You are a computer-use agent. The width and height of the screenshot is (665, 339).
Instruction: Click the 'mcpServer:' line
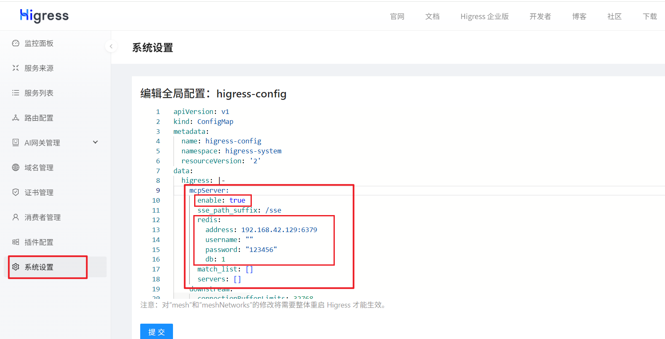coord(209,190)
